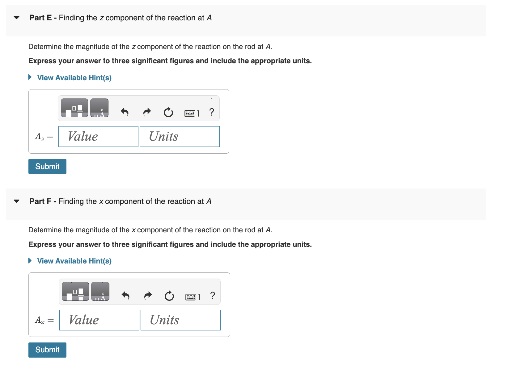Expand View Available Hints for Part E

(x=74, y=78)
